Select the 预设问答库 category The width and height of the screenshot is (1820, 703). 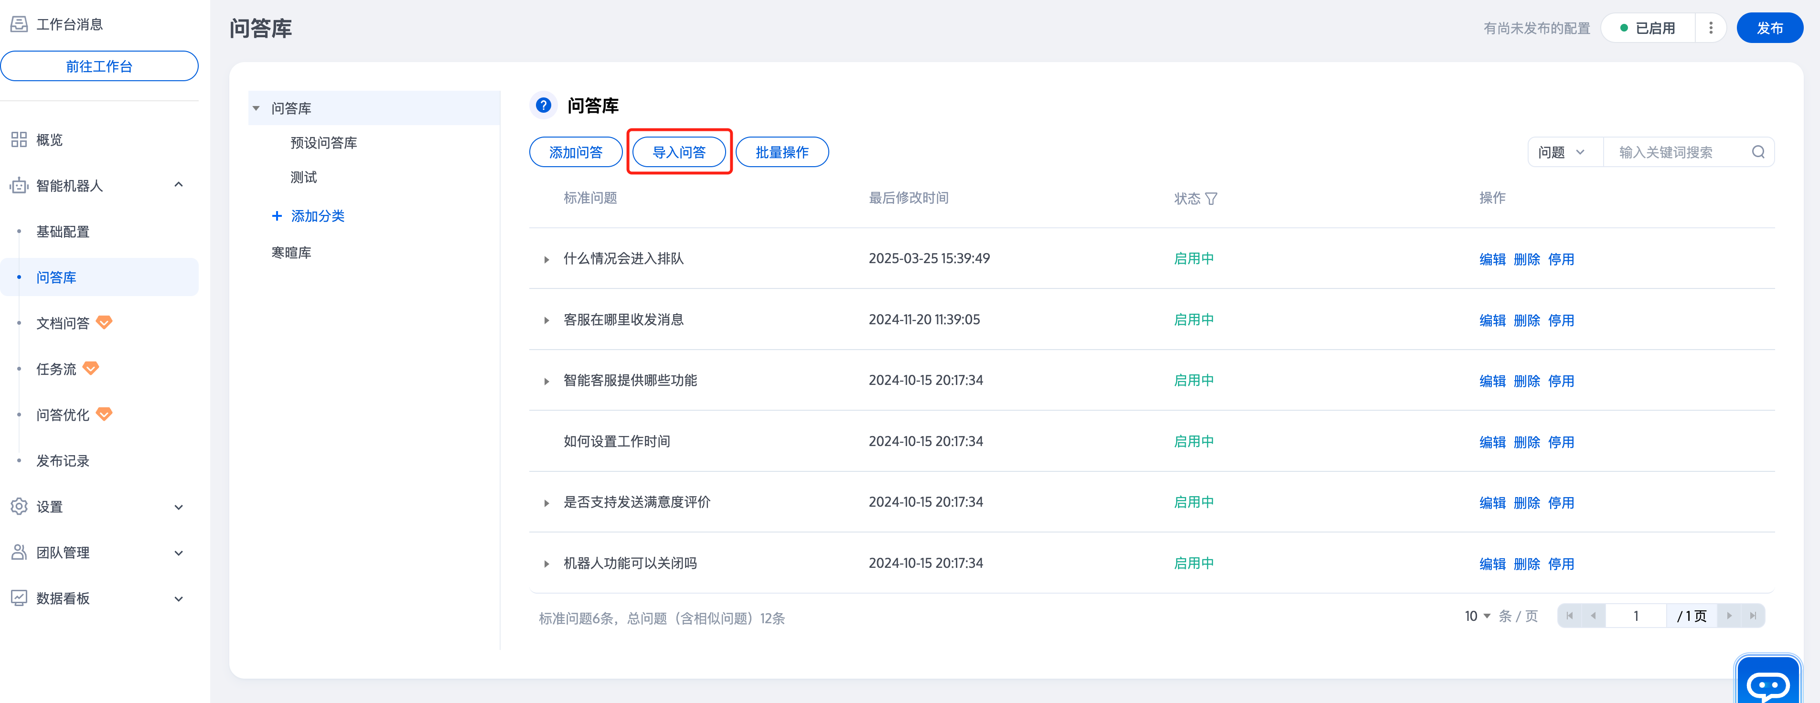(323, 143)
